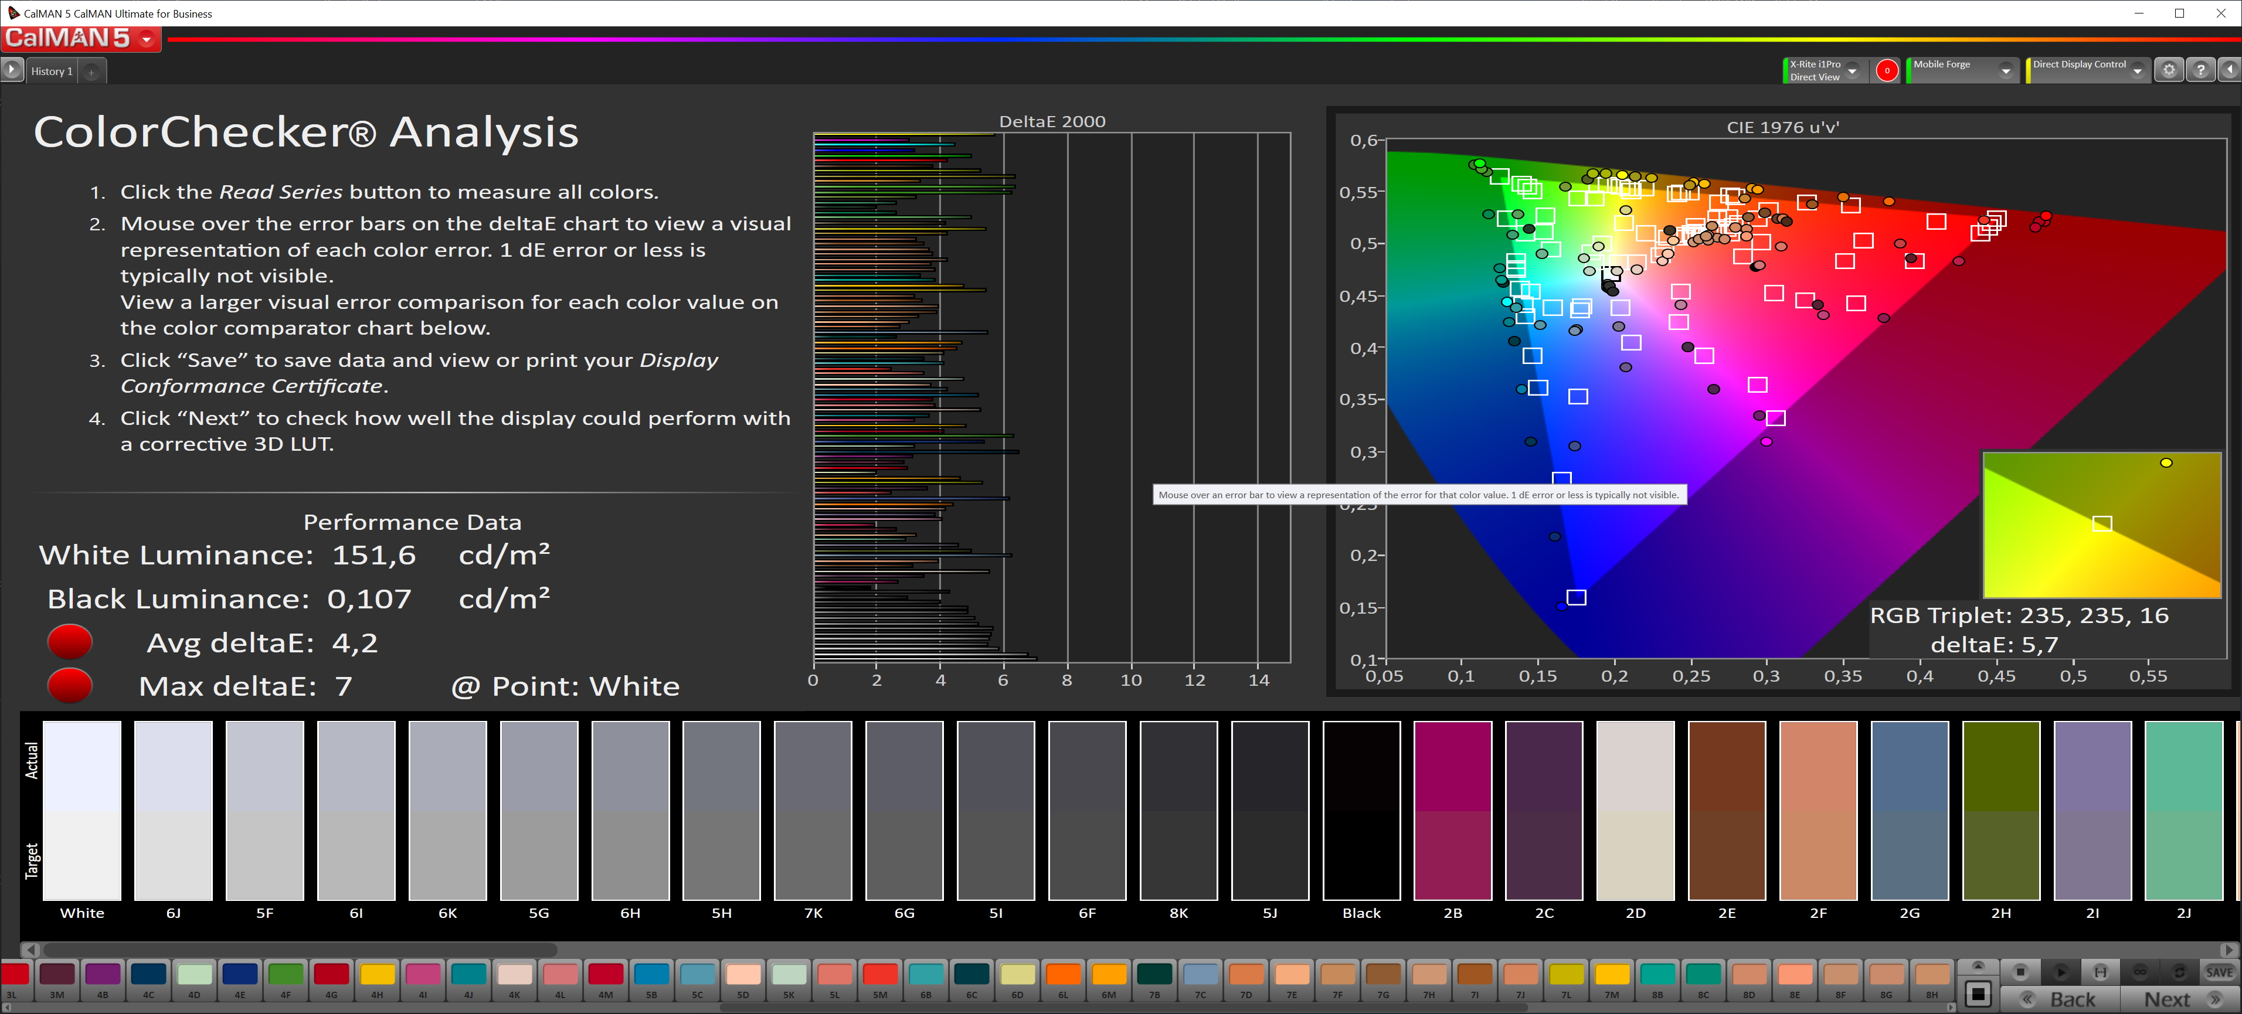The image size is (2242, 1014).
Task: Switch to the History 1 tab
Action: [52, 72]
